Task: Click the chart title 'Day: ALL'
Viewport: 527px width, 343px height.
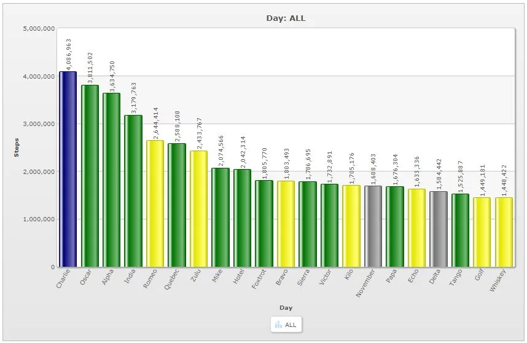Action: 286,18
